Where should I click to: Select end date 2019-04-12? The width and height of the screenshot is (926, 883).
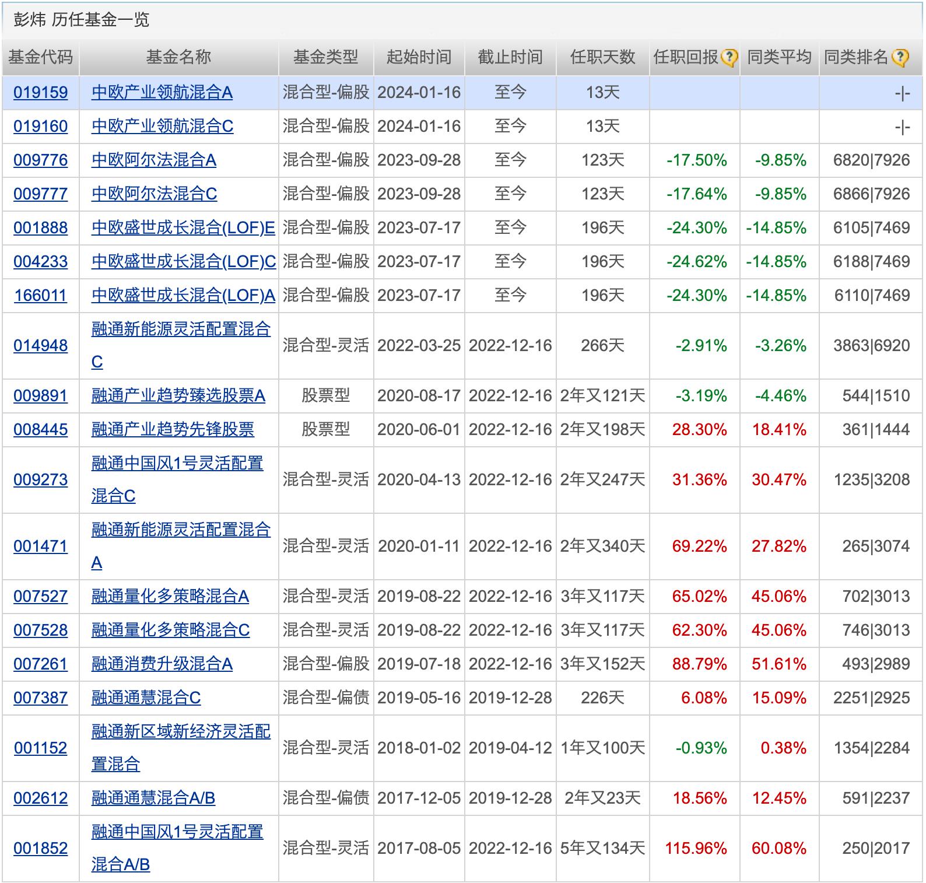point(510,748)
